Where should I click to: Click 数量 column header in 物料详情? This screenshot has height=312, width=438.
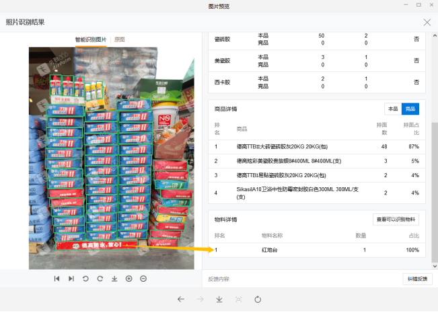click(361, 236)
